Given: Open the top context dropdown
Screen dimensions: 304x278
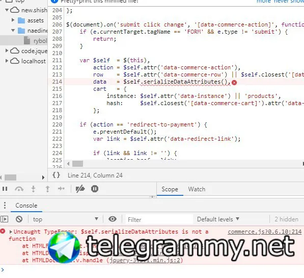Looking at the screenshot, I should (65, 219).
